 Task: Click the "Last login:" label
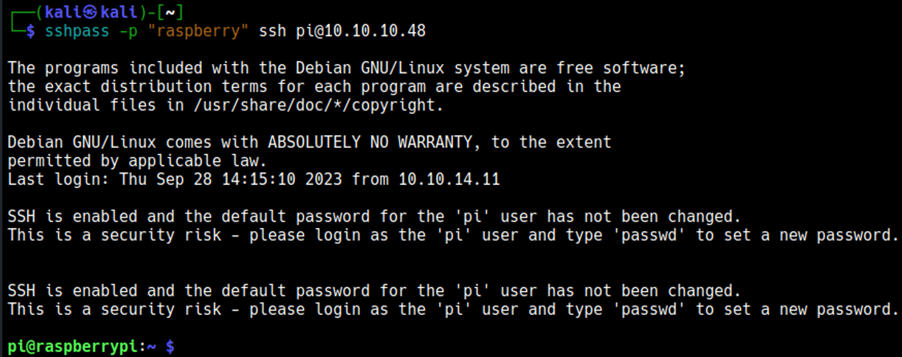coord(58,180)
